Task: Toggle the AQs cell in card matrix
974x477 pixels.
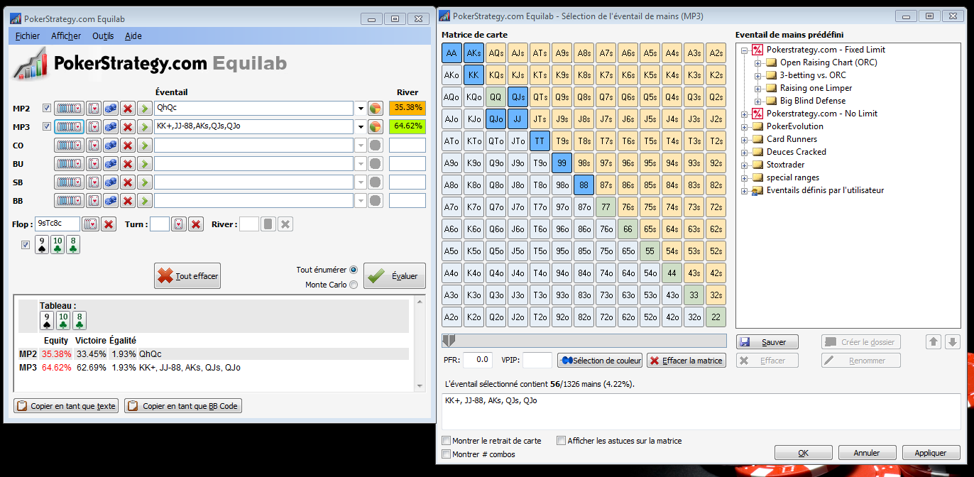Action: [496, 53]
